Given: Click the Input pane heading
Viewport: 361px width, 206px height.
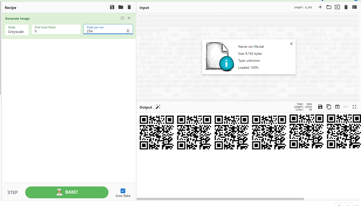Looking at the screenshot, I should (144, 8).
